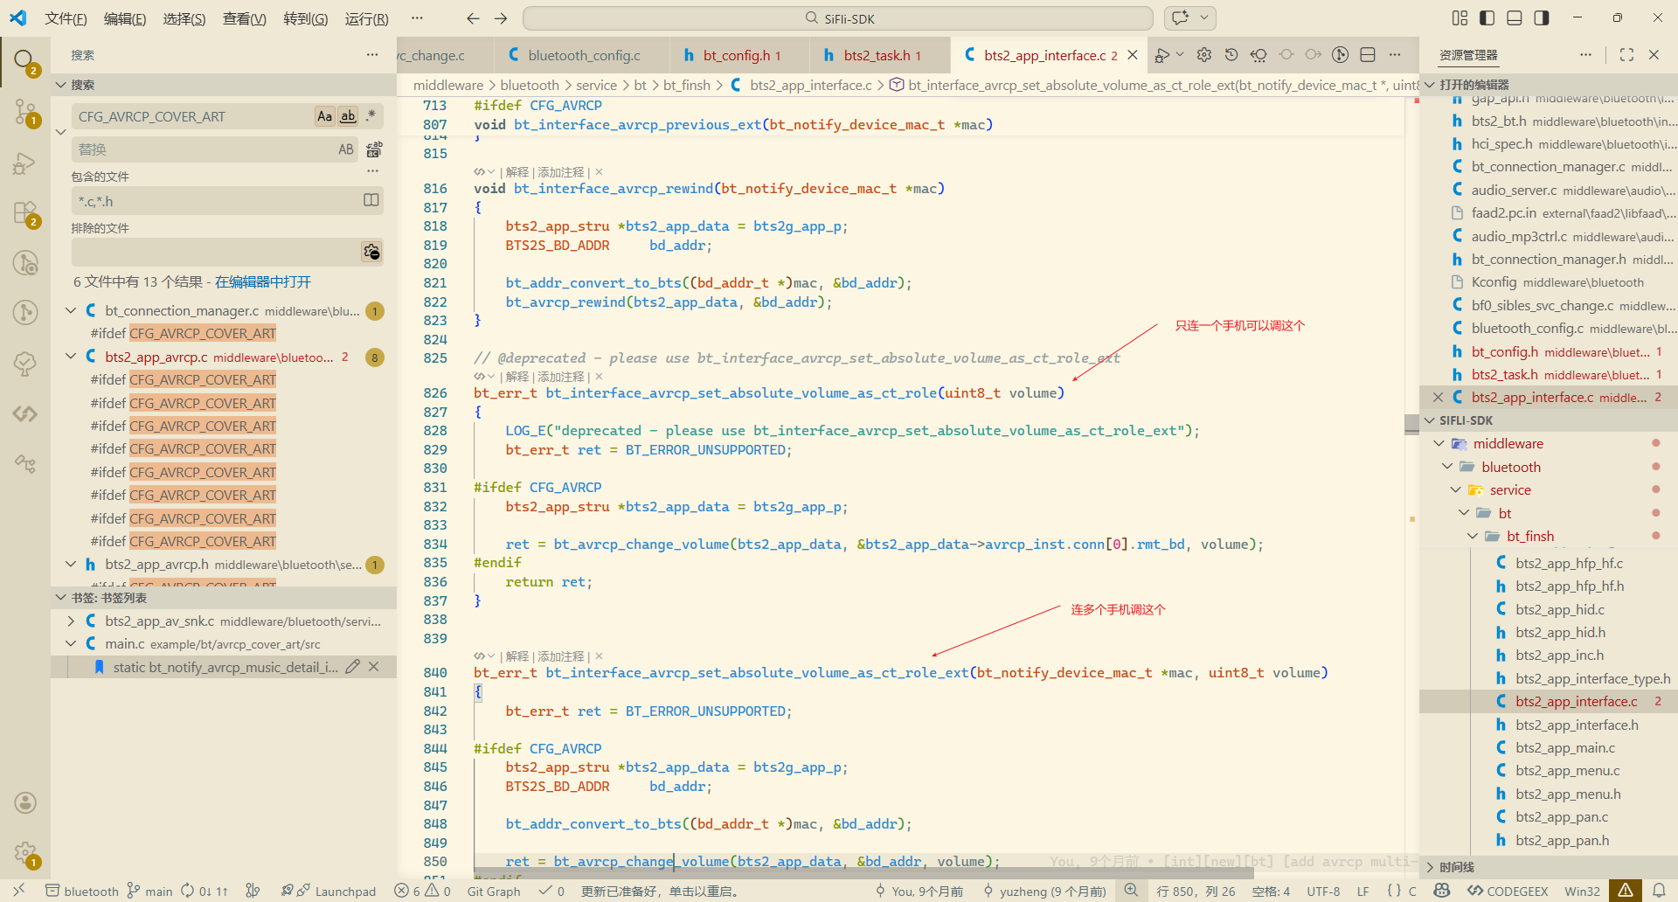Enable Use Regular Expression search option

click(371, 116)
